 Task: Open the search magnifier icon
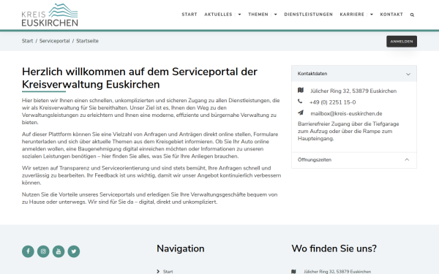[412, 15]
